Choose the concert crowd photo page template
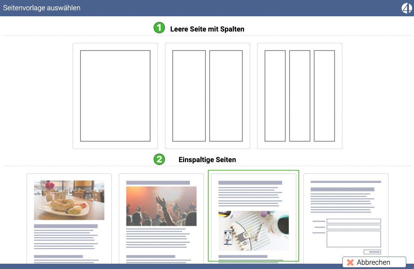The height and width of the screenshot is (269, 414). coord(161,218)
